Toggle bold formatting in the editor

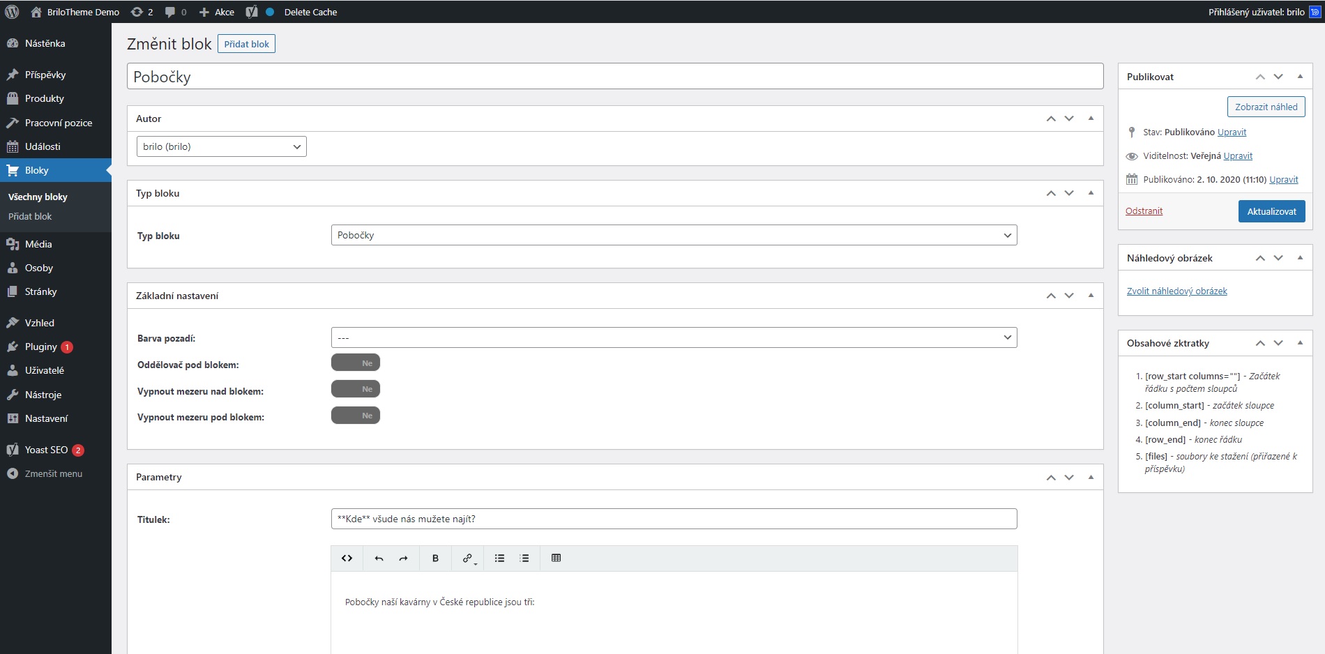(435, 558)
